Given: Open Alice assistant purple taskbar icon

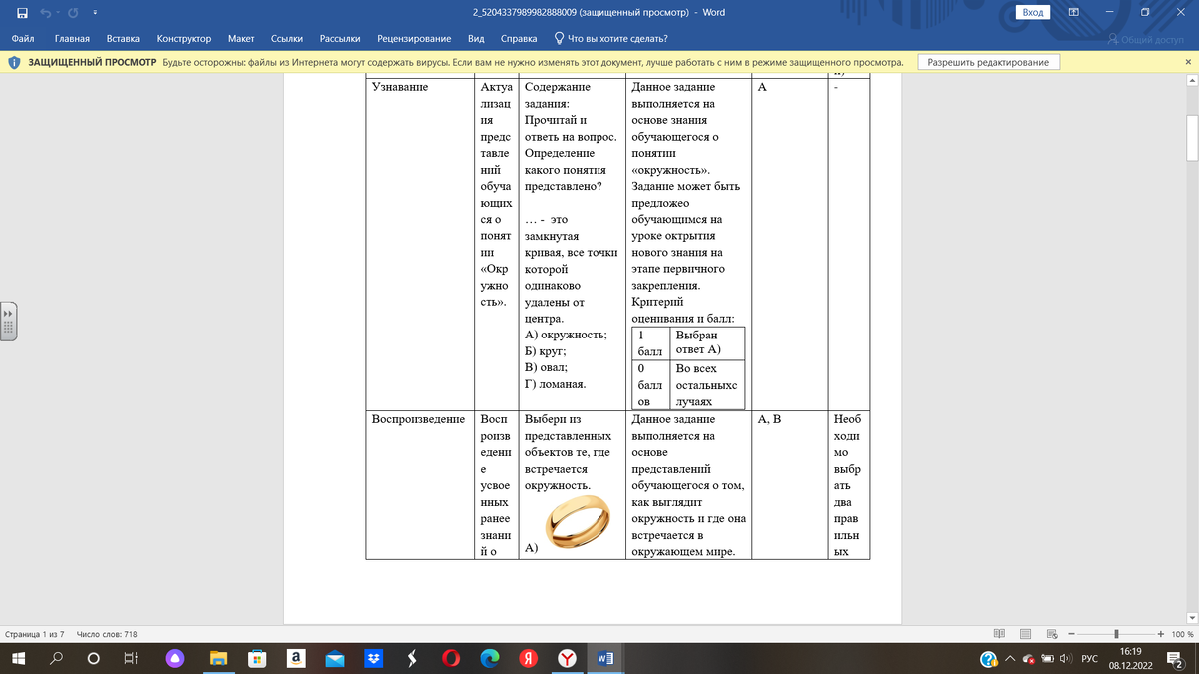Looking at the screenshot, I should click(x=176, y=659).
